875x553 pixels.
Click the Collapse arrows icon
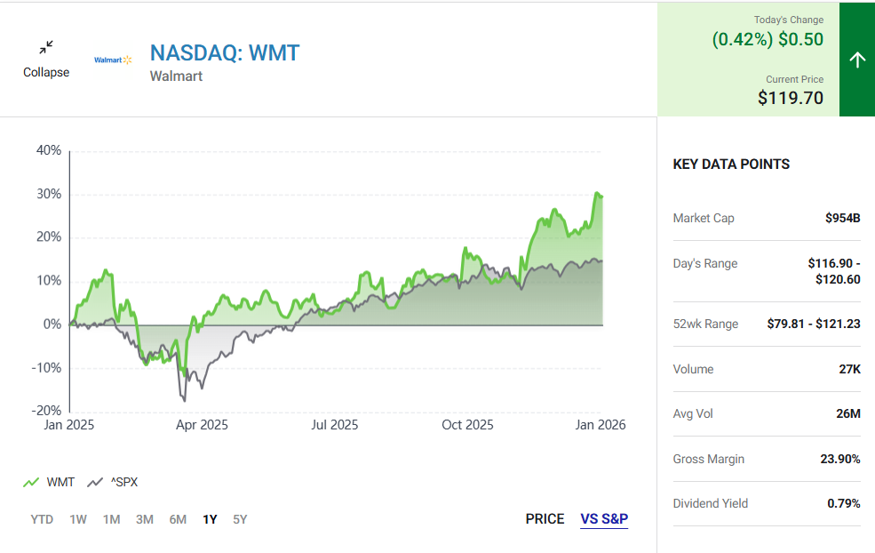[x=46, y=47]
